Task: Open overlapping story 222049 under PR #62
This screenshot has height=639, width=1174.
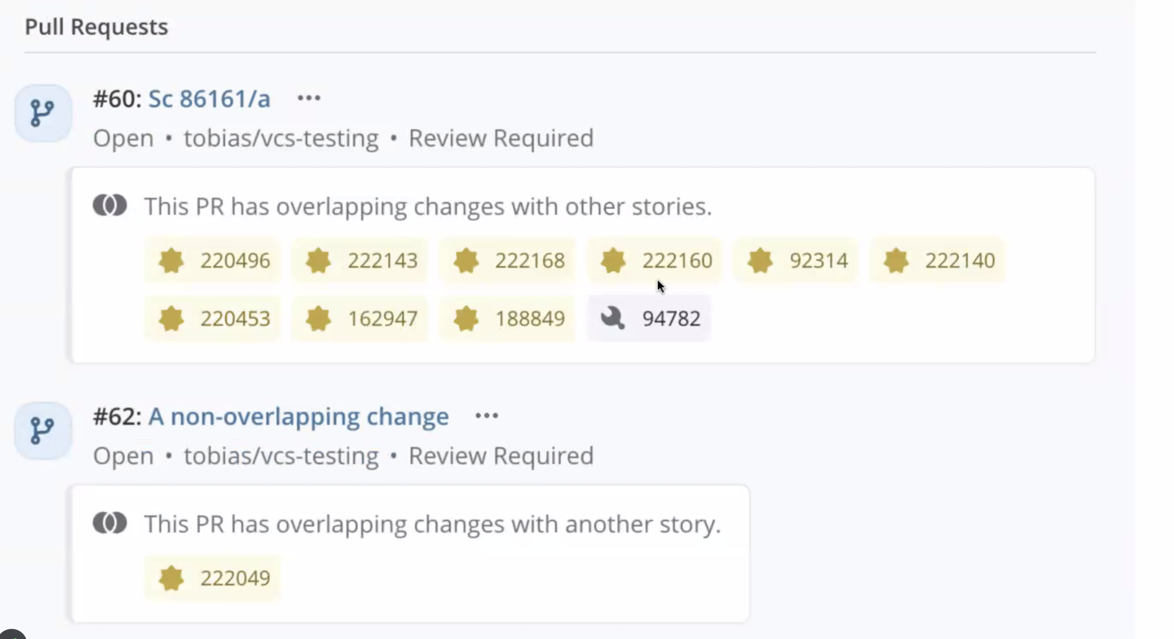Action: tap(213, 578)
